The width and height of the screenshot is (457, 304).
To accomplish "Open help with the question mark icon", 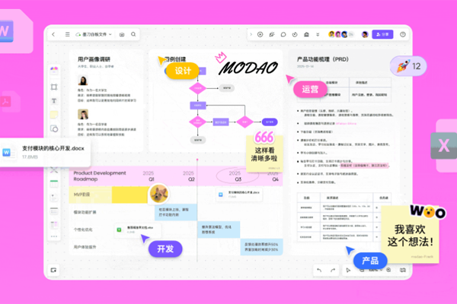I will coord(402,34).
